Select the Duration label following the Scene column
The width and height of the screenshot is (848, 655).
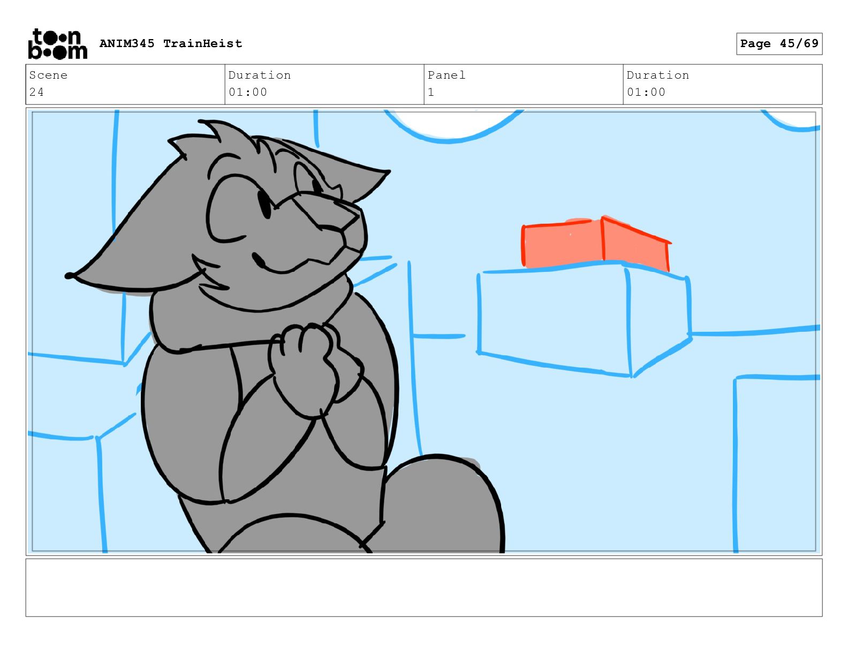pyautogui.click(x=260, y=75)
